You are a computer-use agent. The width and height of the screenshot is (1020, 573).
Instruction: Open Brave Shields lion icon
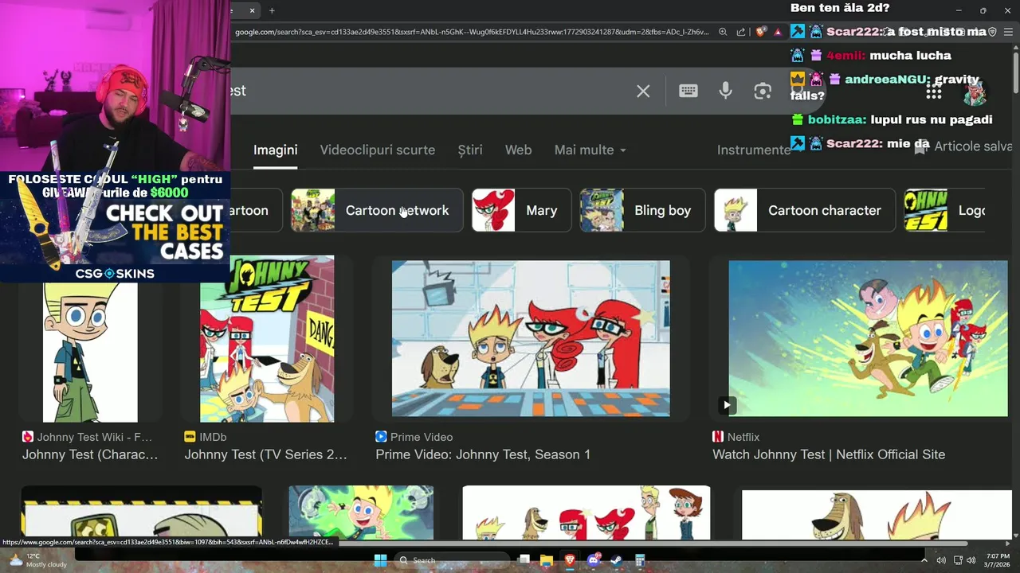(x=761, y=32)
